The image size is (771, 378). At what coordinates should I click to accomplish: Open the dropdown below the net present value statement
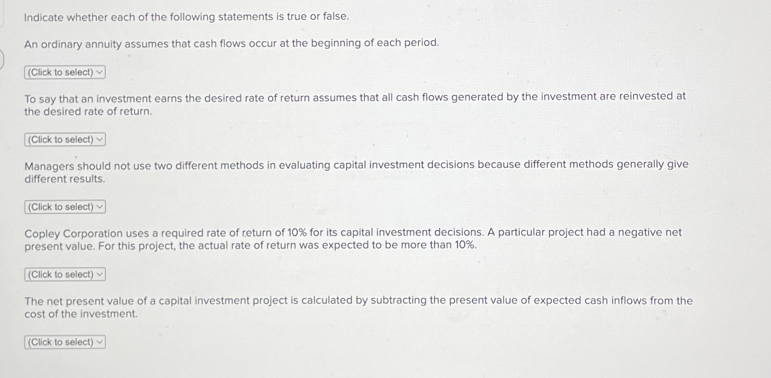[x=64, y=342]
